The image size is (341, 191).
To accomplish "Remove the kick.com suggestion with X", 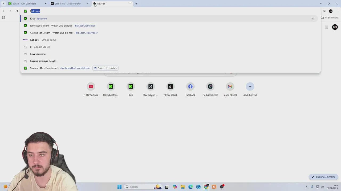I will coord(313,19).
